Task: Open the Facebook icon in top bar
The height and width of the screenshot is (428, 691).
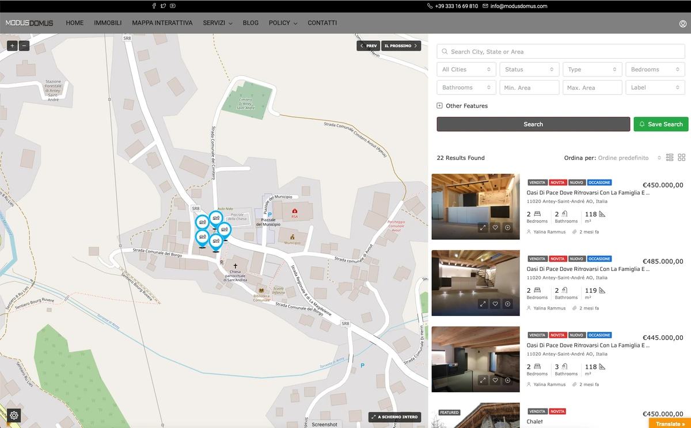Action: 154,6
